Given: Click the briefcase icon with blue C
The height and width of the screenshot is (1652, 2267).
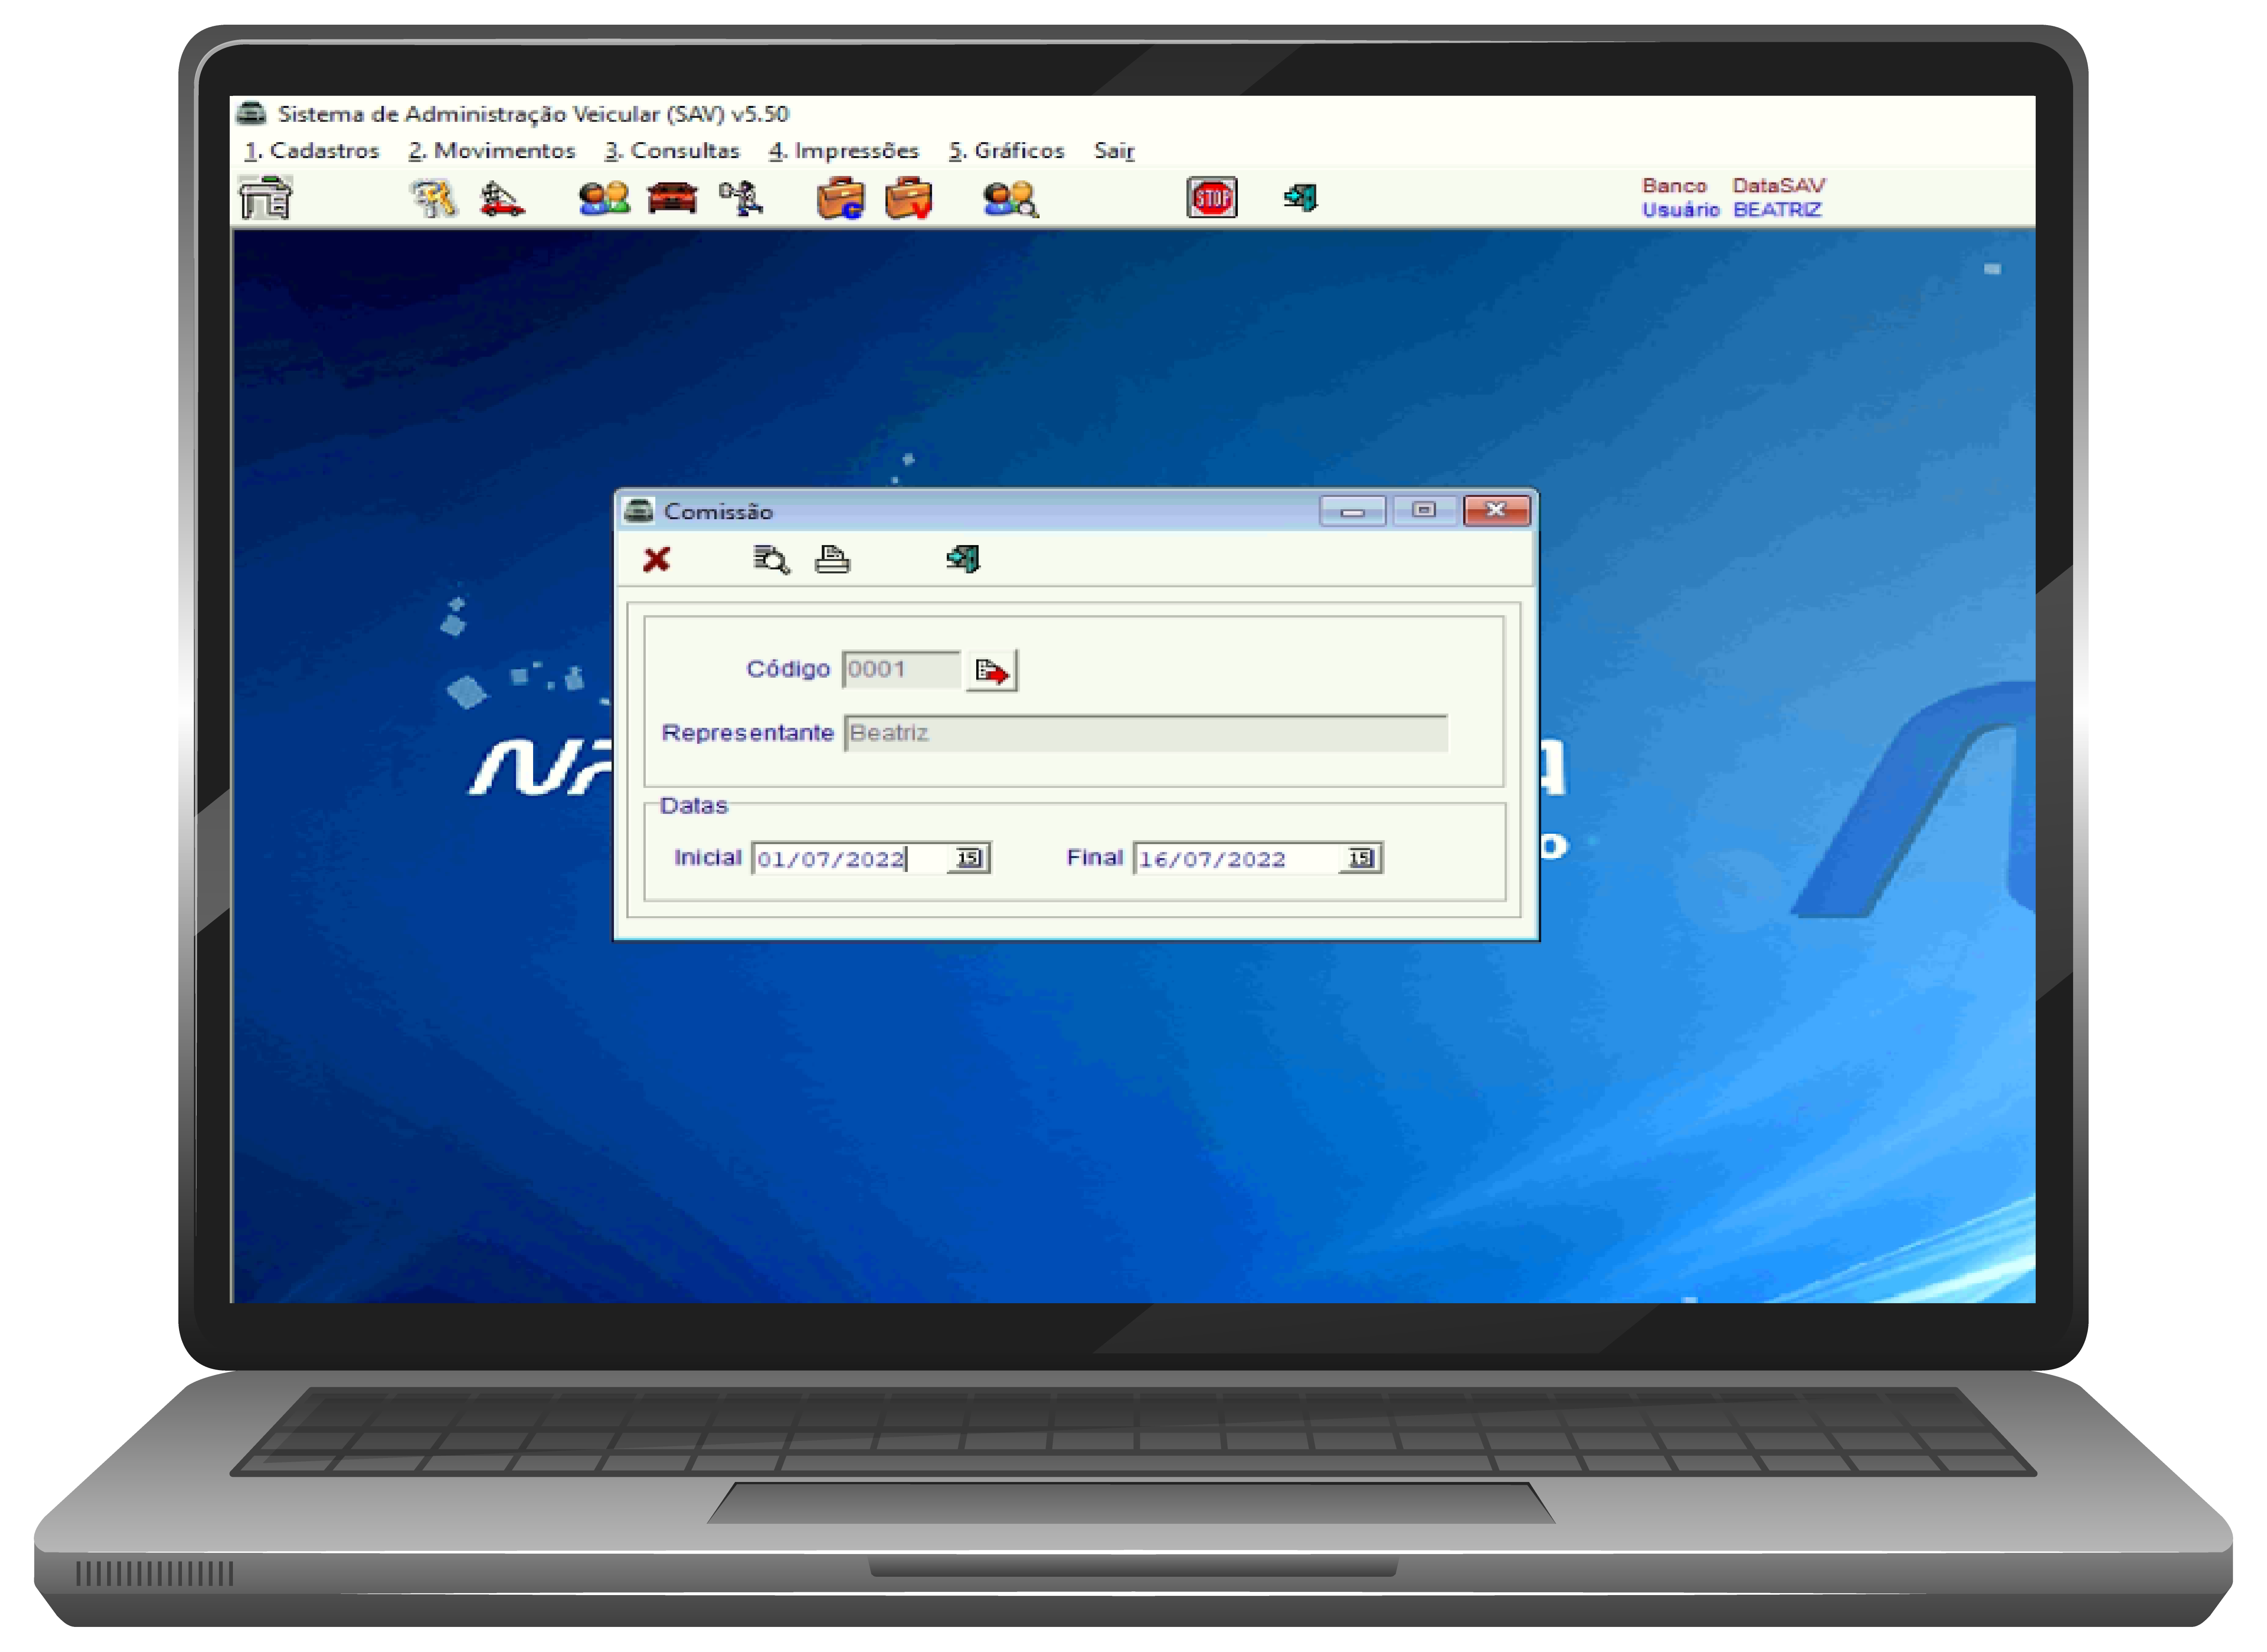Looking at the screenshot, I should click(x=840, y=198).
